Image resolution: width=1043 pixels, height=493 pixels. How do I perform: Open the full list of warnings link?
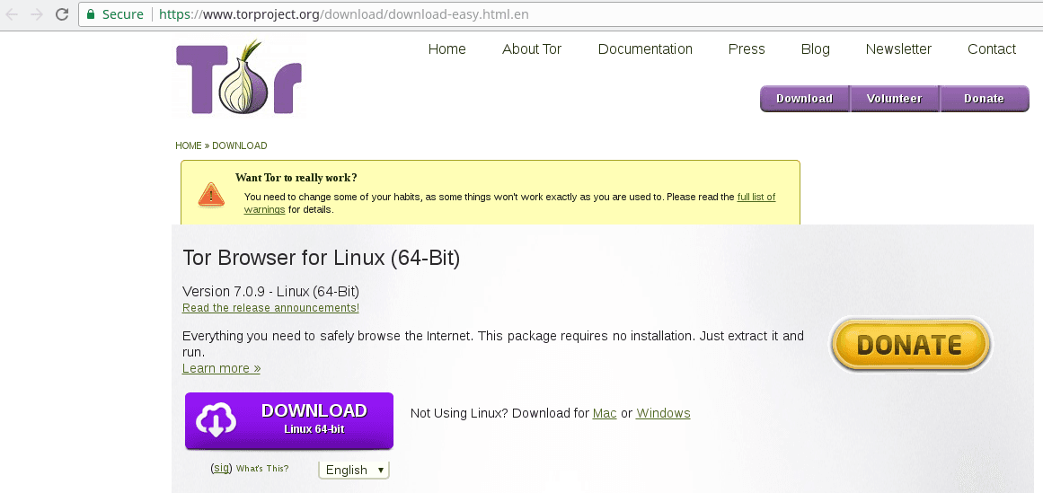click(756, 197)
